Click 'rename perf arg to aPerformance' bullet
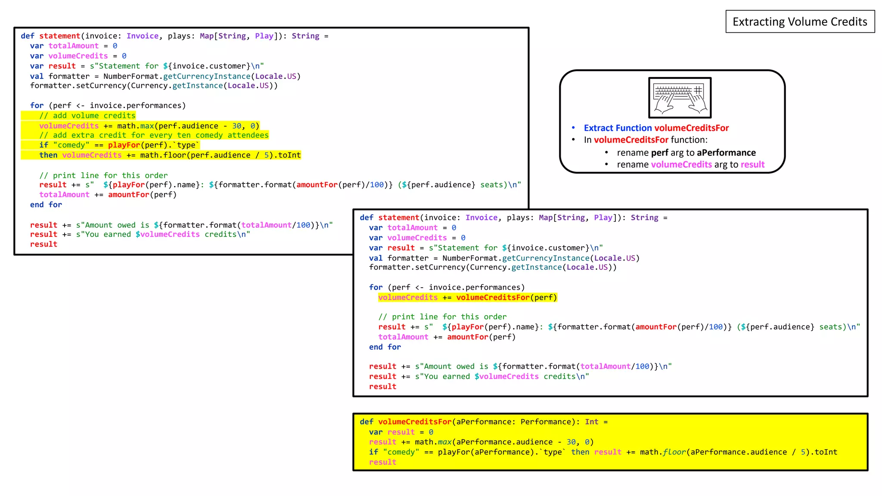The height and width of the screenshot is (496, 882). pyautogui.click(x=686, y=153)
